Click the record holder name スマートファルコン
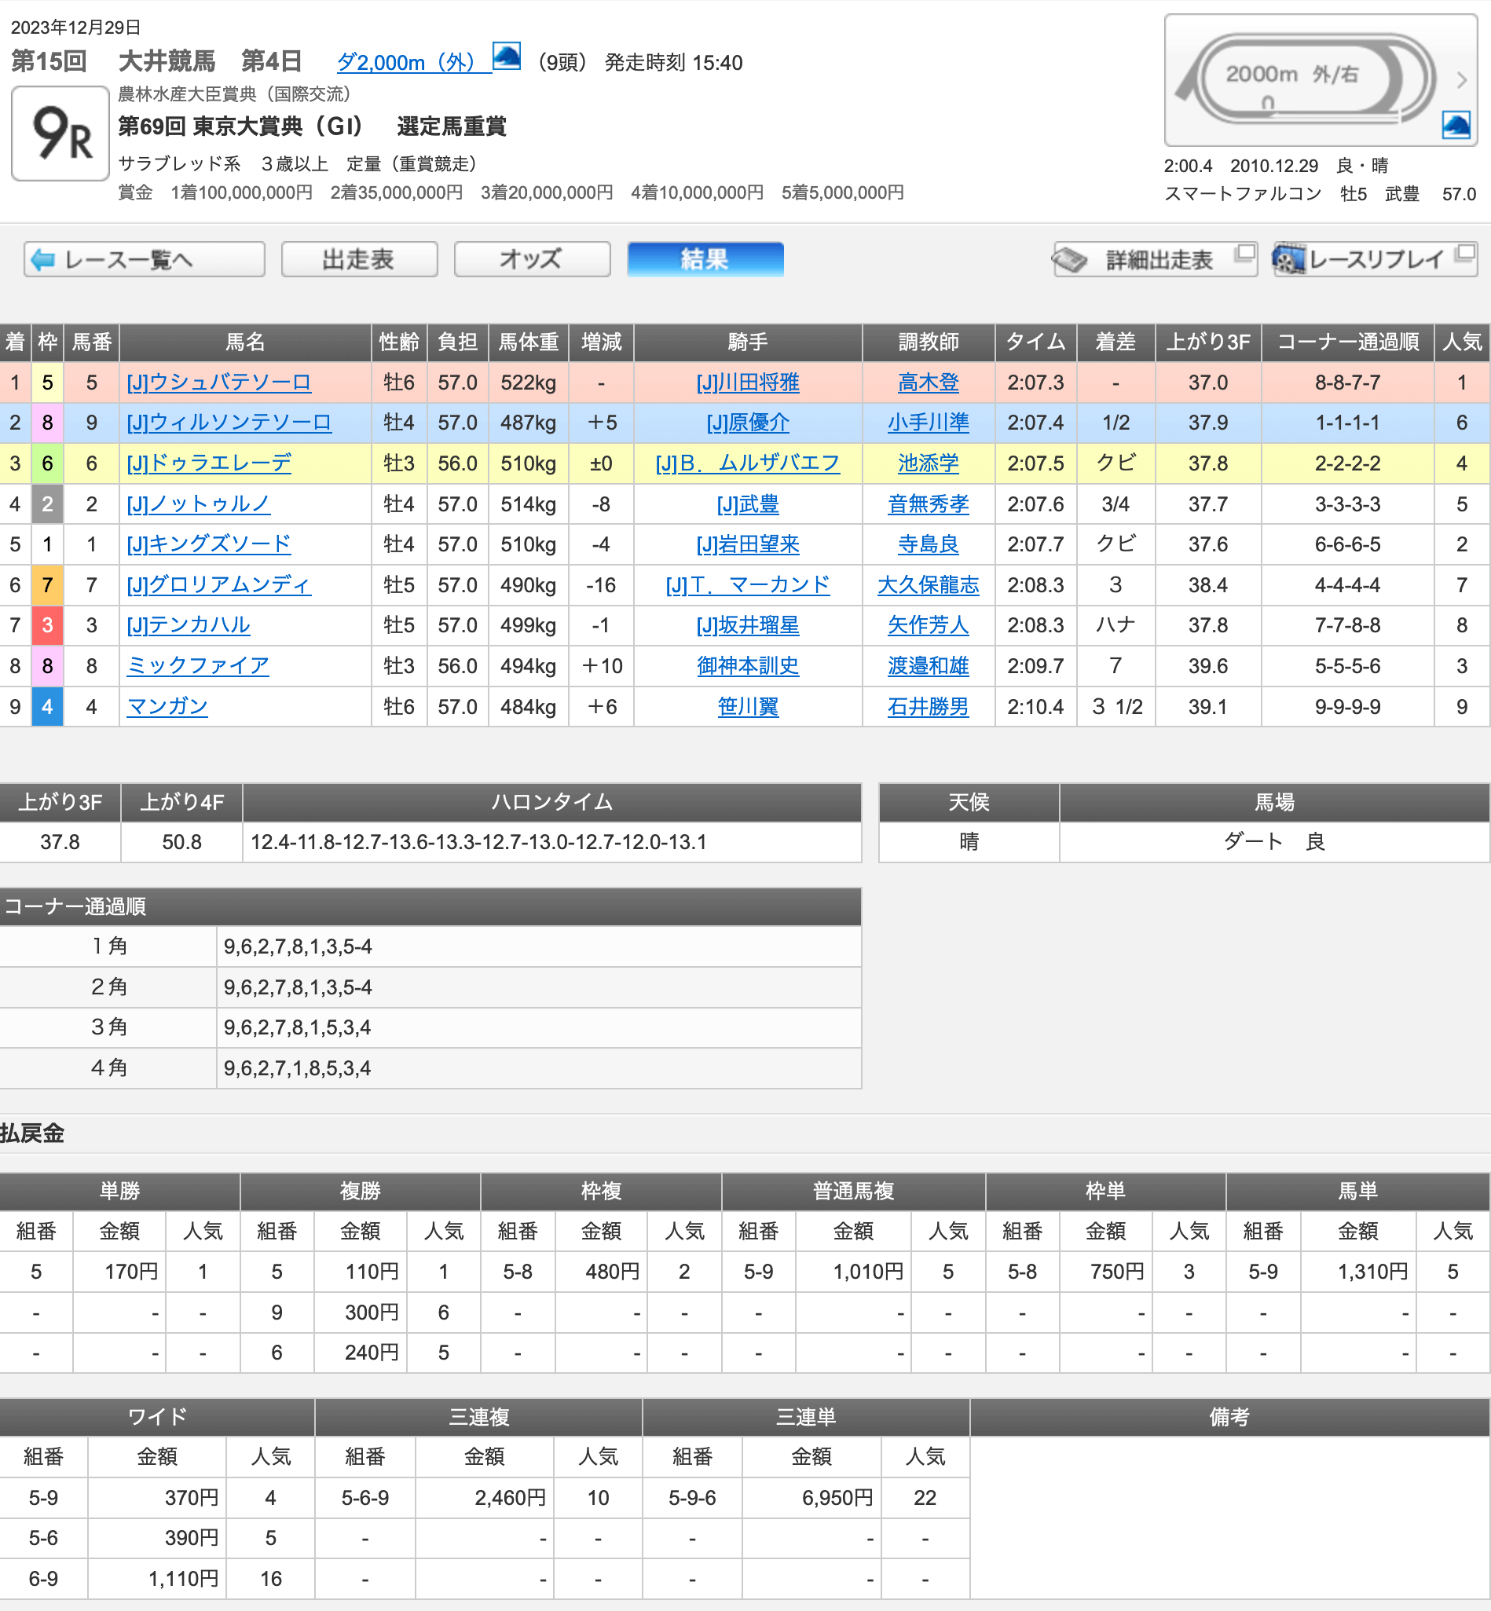 tap(1243, 193)
